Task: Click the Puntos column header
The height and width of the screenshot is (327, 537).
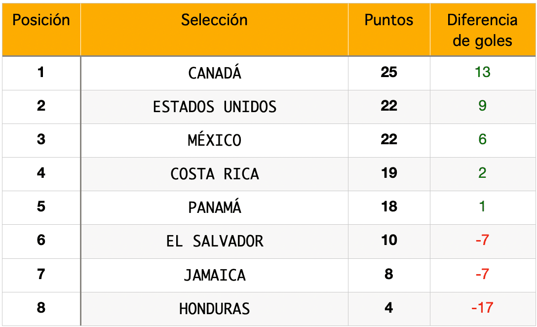Action: pos(389,20)
